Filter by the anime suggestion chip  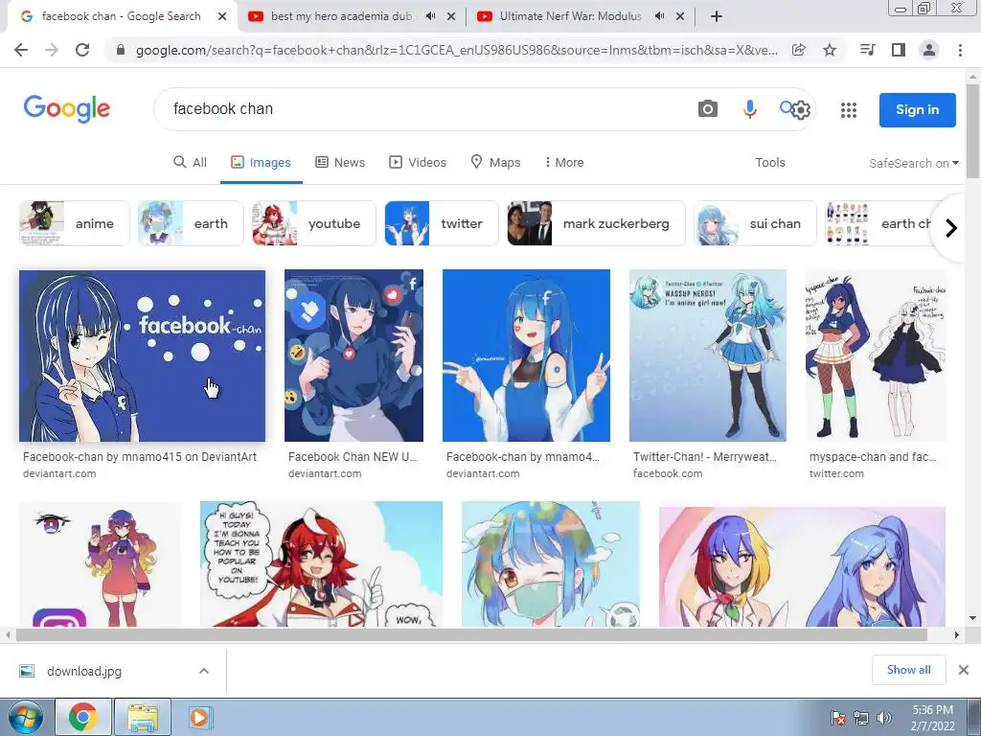tap(74, 223)
